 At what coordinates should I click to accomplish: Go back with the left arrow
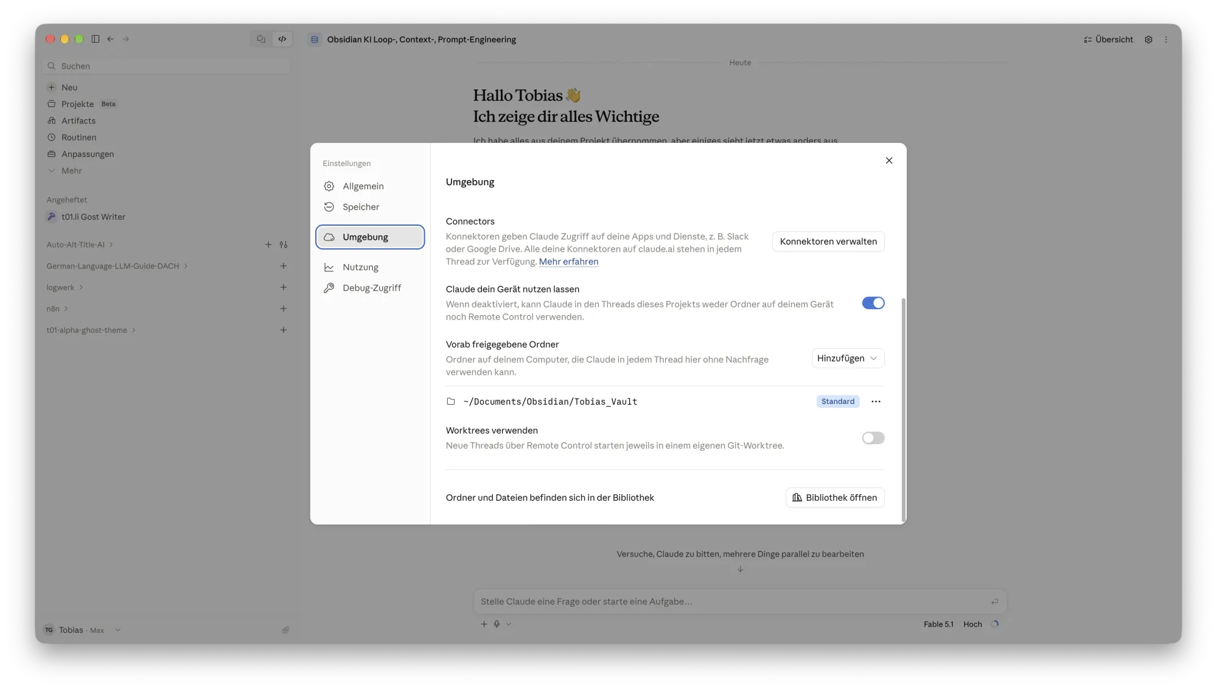(111, 39)
